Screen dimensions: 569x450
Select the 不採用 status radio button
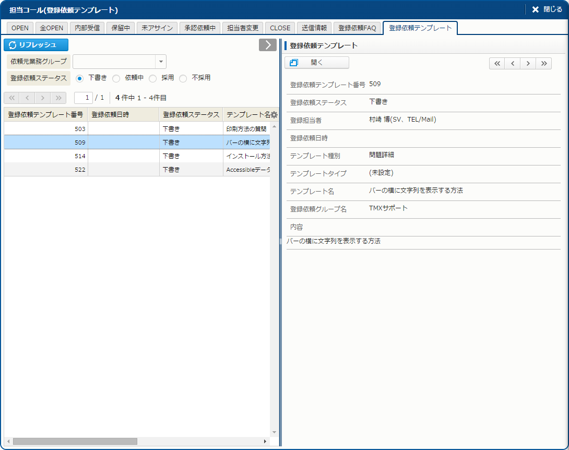[x=183, y=78]
